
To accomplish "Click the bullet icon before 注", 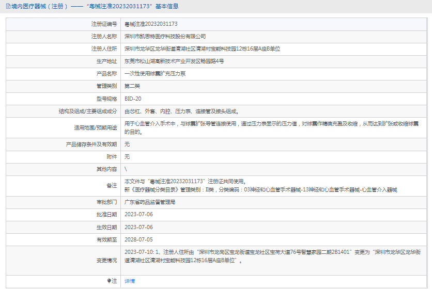I will [109, 281].
